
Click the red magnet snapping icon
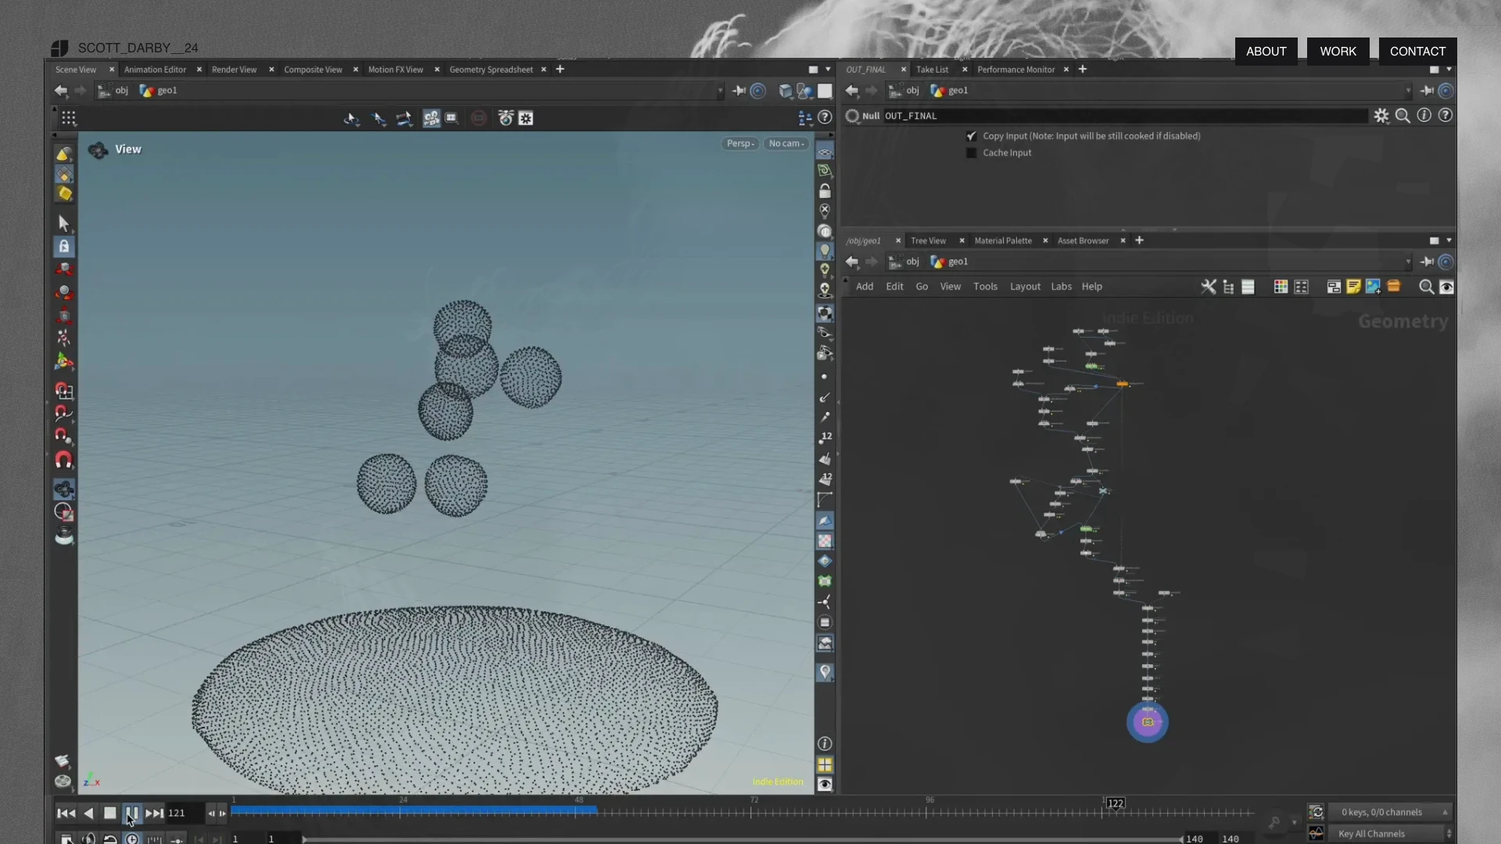coord(64,460)
